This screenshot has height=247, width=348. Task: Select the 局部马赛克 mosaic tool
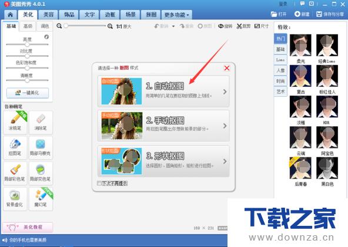click(x=41, y=147)
